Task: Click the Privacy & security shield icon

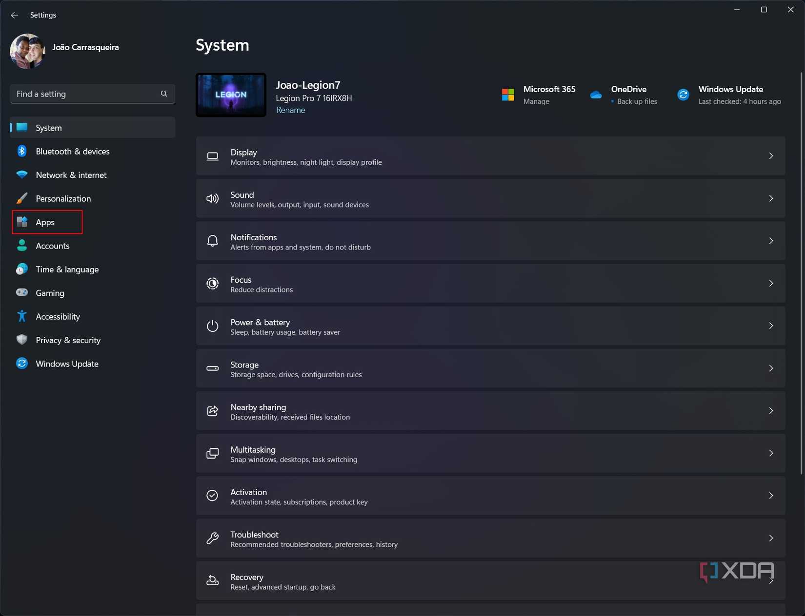Action: 22,340
